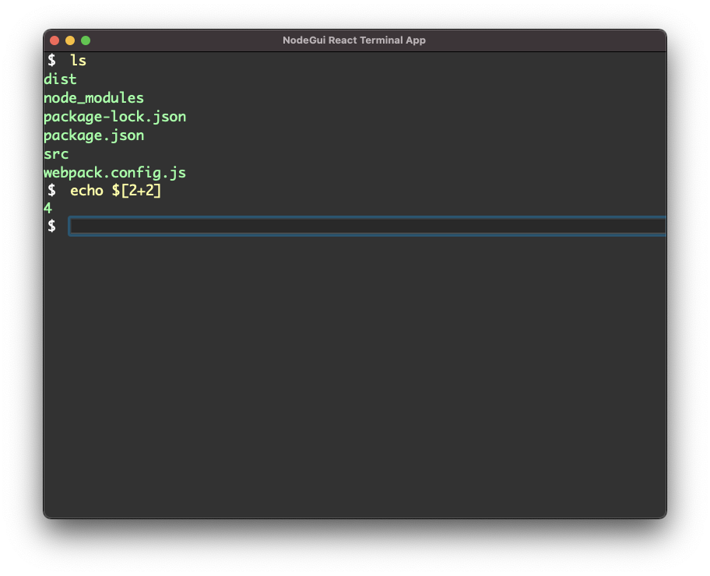Focus the command input field

click(366, 227)
